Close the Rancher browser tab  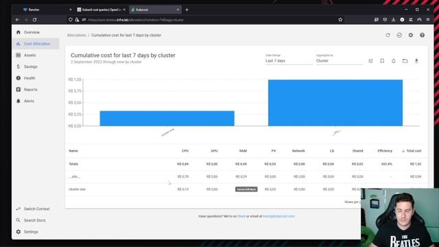[x=71, y=10]
